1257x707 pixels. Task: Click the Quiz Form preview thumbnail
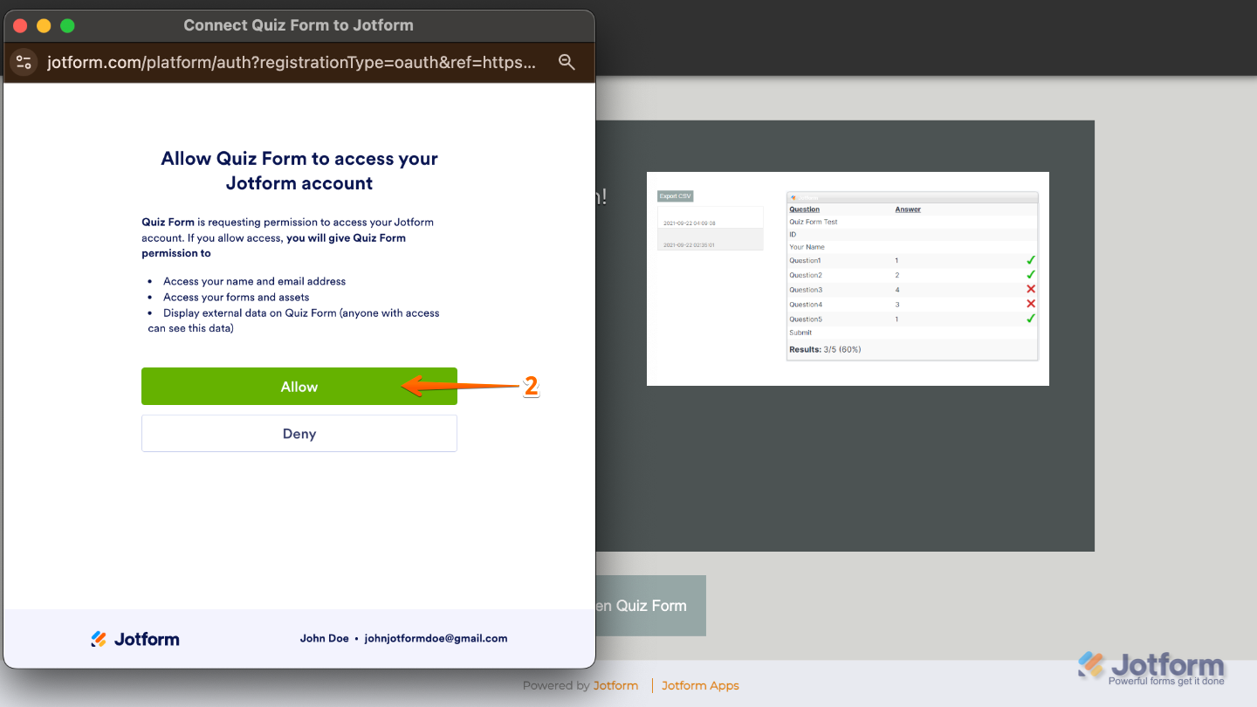point(848,278)
